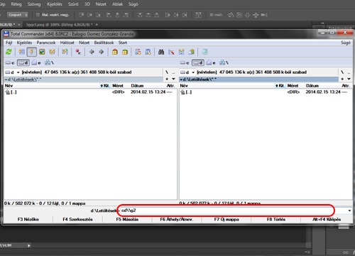
Task: Open the Hálózat menu
Action: tap(67, 43)
